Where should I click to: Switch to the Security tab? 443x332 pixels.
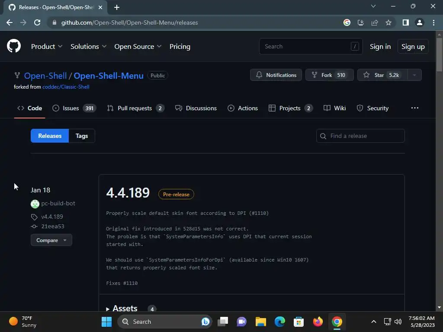tap(372, 108)
